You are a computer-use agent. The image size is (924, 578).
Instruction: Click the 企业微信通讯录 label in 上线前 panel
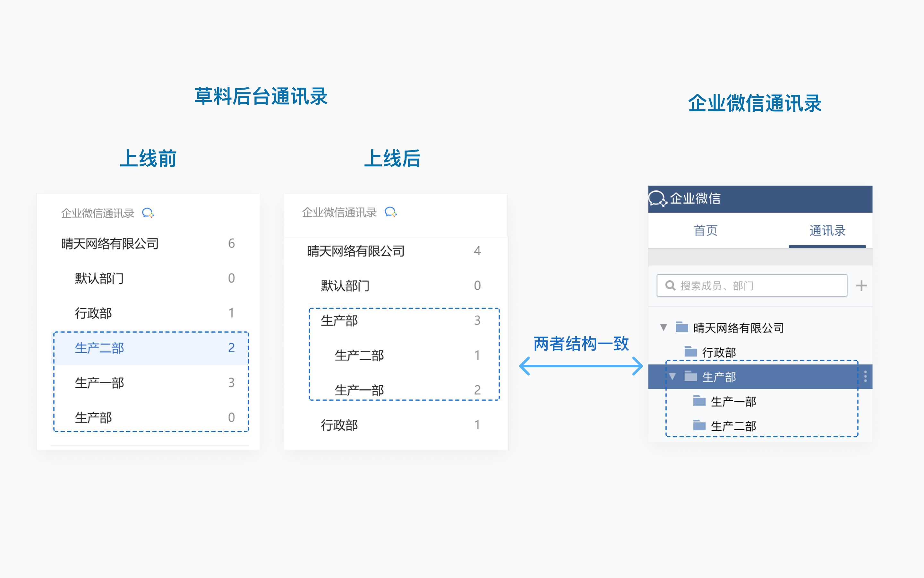point(97,213)
